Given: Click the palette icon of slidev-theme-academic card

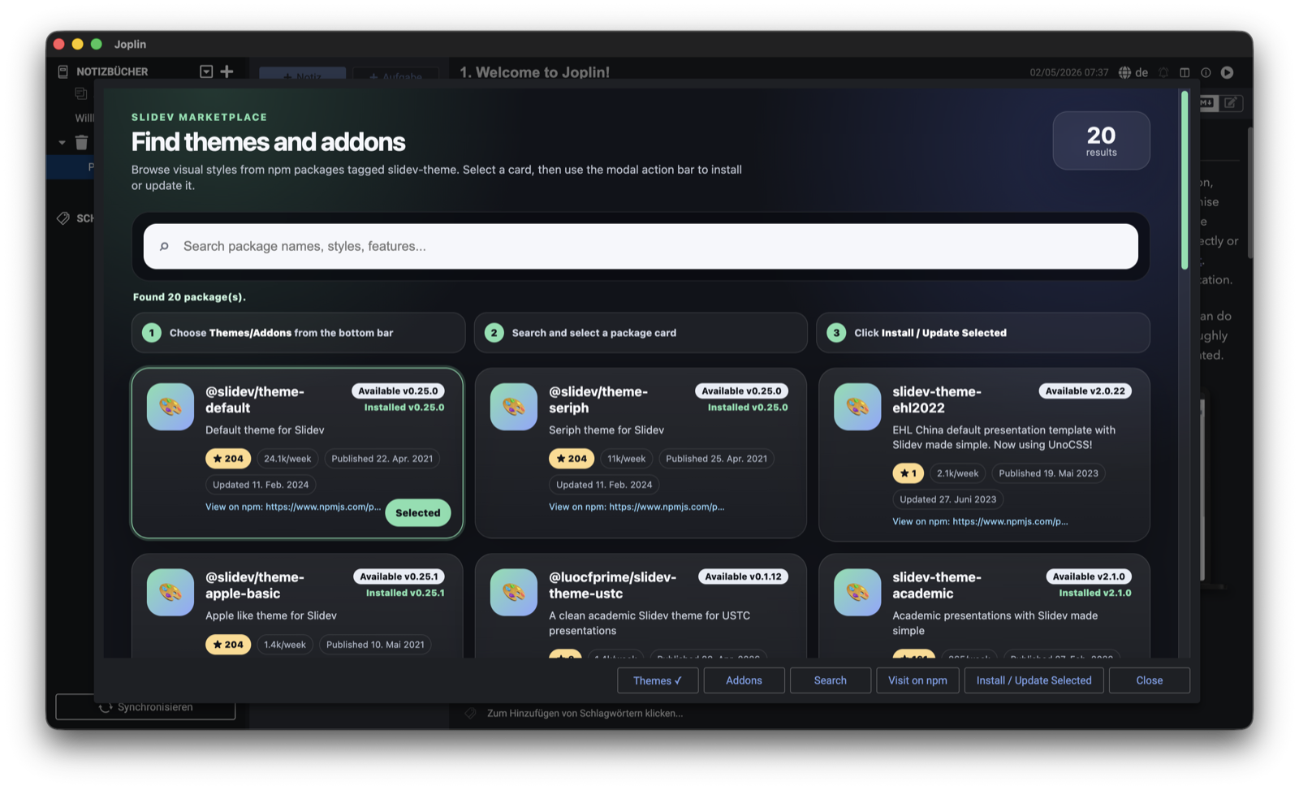Looking at the screenshot, I should [857, 593].
